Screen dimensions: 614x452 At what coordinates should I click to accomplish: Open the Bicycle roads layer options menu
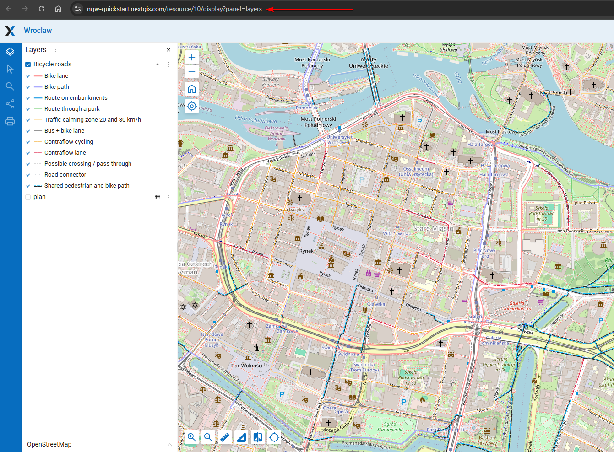[x=168, y=65]
